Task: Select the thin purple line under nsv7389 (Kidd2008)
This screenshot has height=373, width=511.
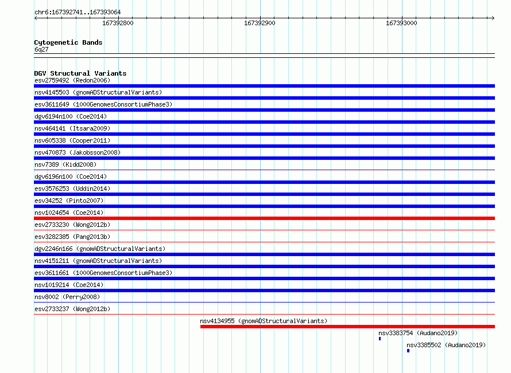Action: (264, 170)
